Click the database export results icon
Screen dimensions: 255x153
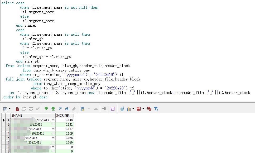[122, 109]
